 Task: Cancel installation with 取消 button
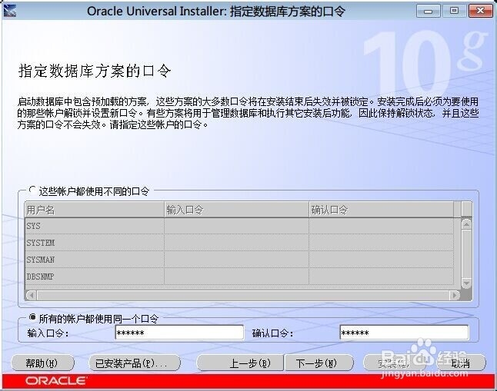click(461, 363)
